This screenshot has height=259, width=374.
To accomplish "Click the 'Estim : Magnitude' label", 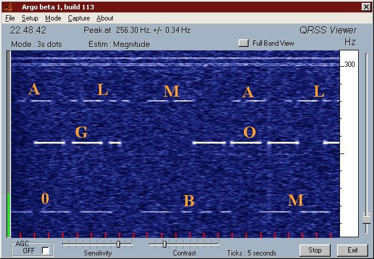I will coord(119,44).
